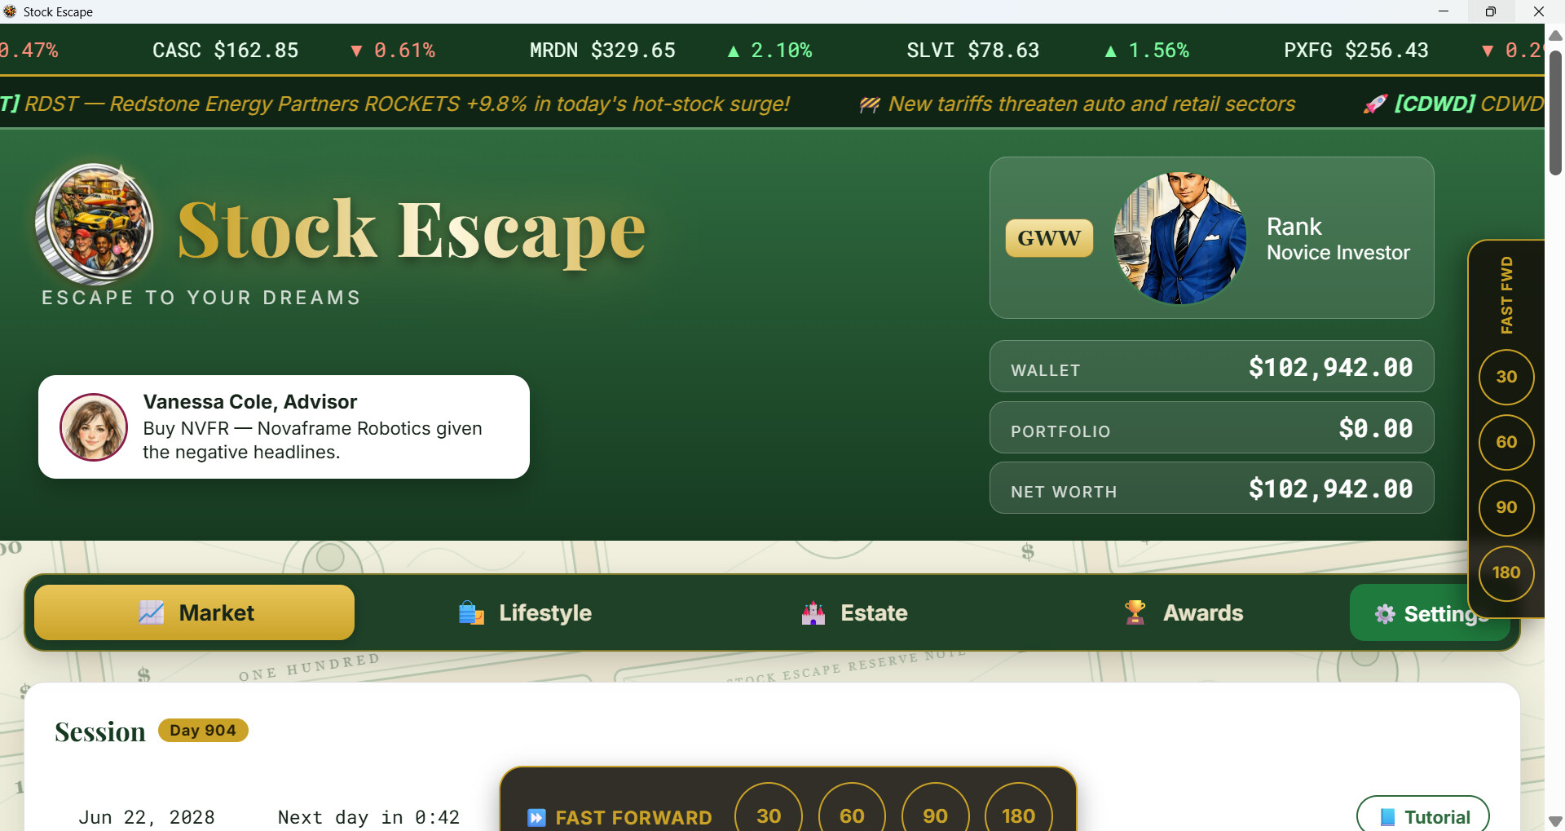This screenshot has width=1565, height=831.
Task: Click the investor avatar in blue suit
Action: coord(1180,238)
